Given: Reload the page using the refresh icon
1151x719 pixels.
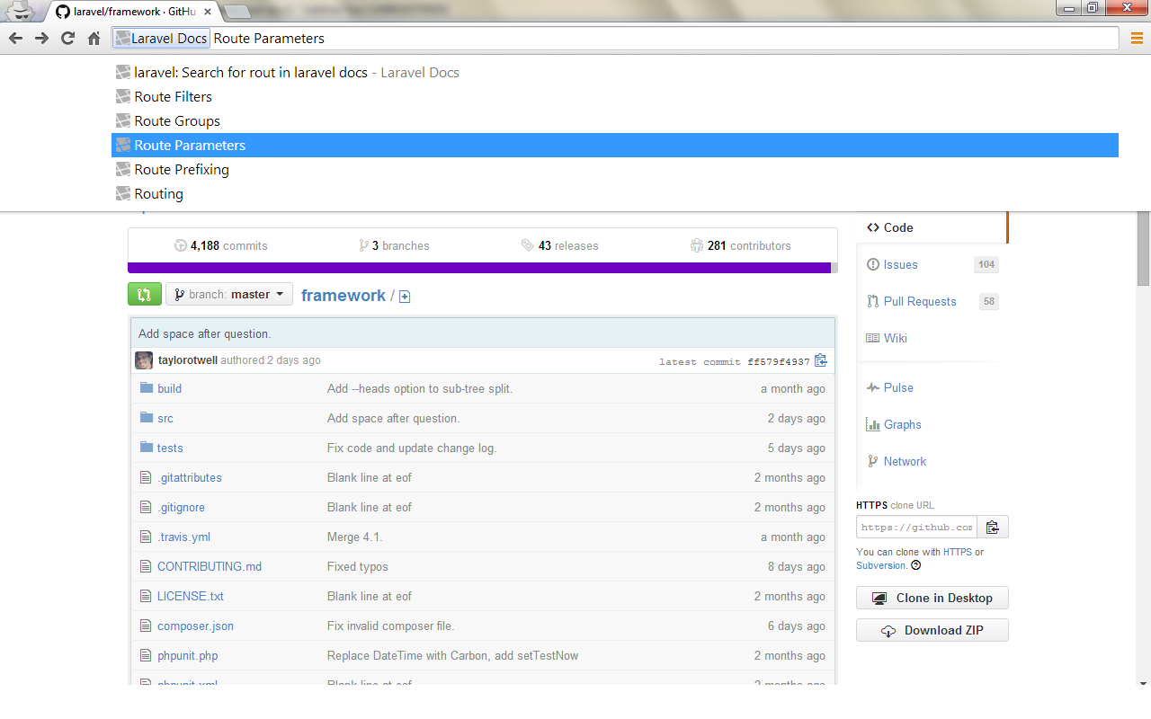Looking at the screenshot, I should [x=67, y=38].
